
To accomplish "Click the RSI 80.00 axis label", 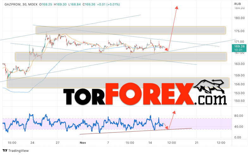I will click(x=239, y=116).
